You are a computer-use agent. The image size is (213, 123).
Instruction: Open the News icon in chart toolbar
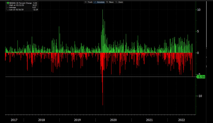tap(107, 2)
